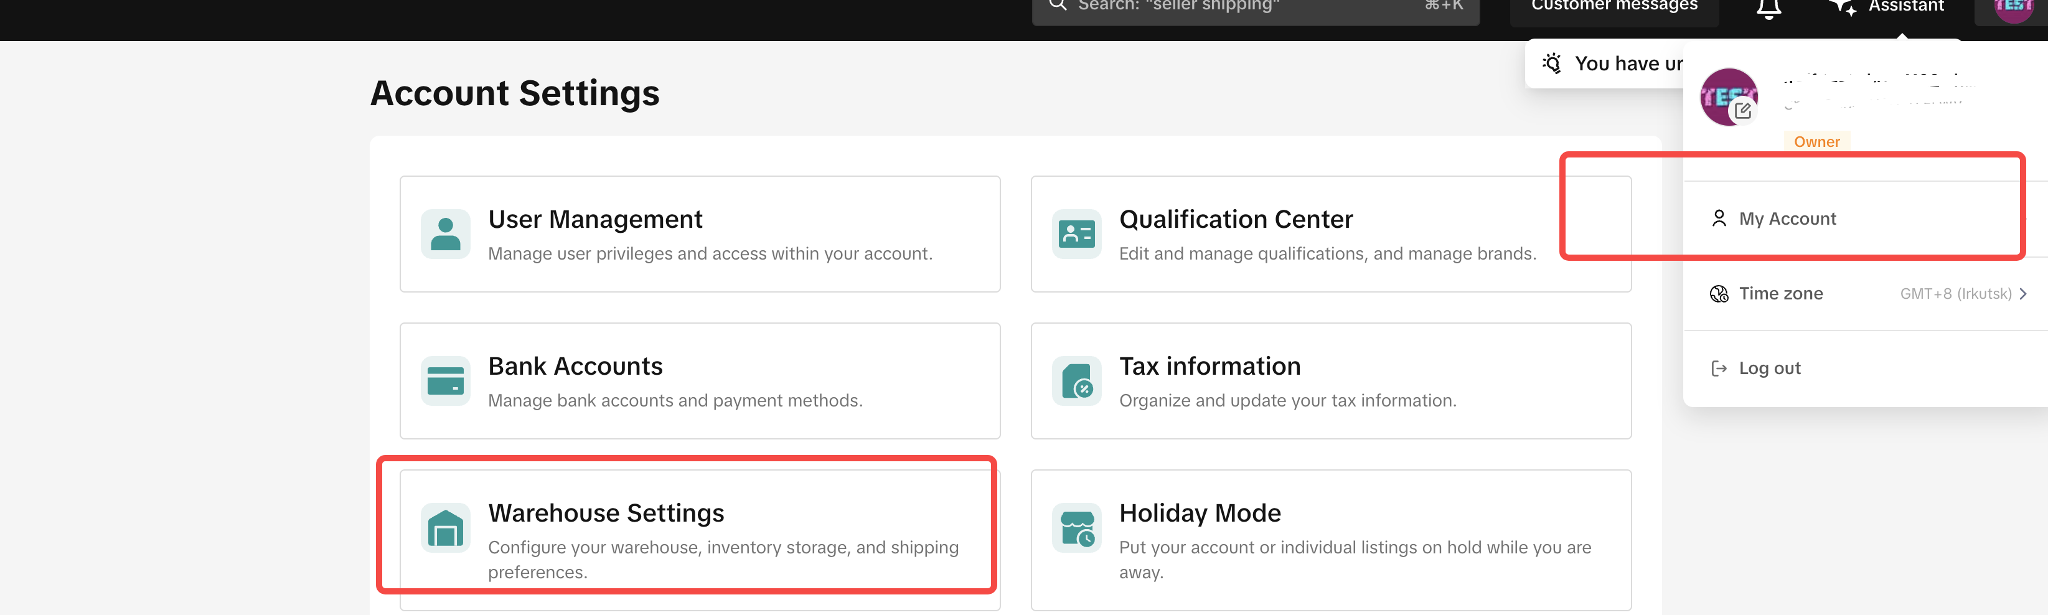This screenshot has height=615, width=2048.
Task: Open notifications bell icon
Action: pyautogui.click(x=1768, y=8)
